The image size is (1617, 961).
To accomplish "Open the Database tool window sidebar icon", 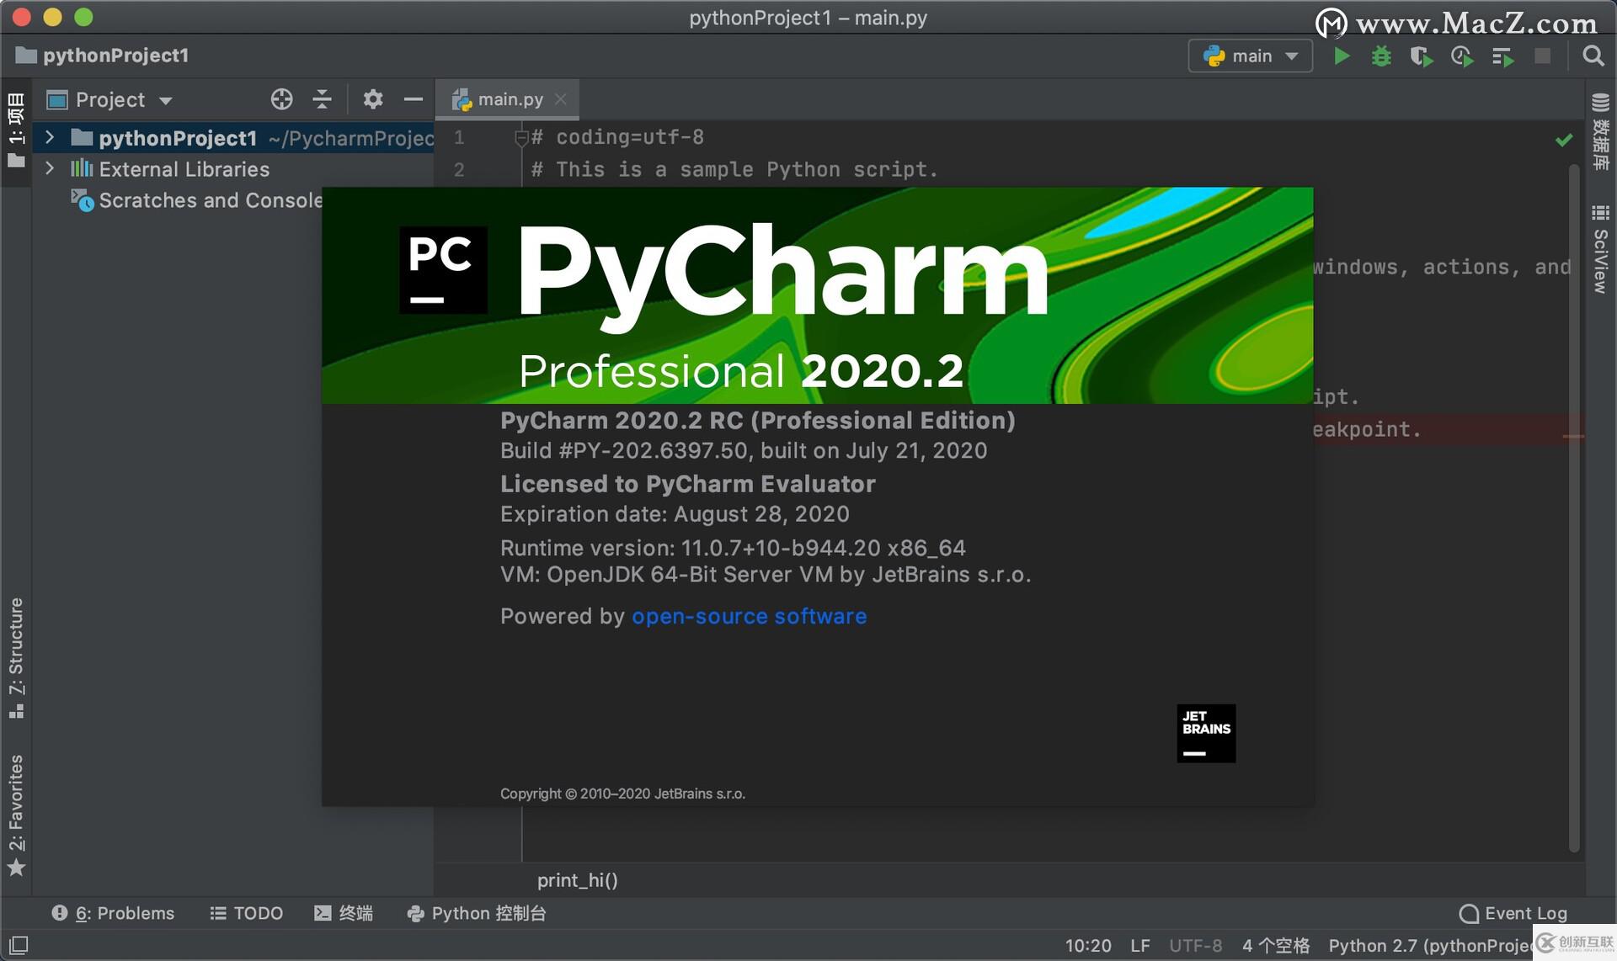I will pos(1600,130).
